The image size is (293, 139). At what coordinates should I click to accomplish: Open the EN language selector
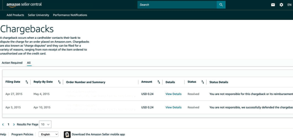pos(289,5)
